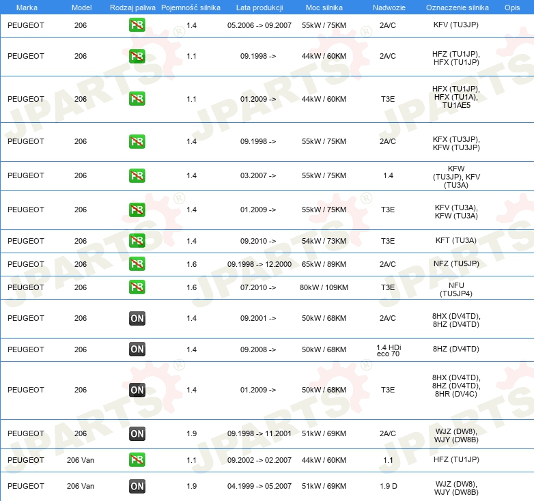This screenshot has width=534, height=501.
Task: Click the Moc silnika column header
Action: click(x=324, y=8)
